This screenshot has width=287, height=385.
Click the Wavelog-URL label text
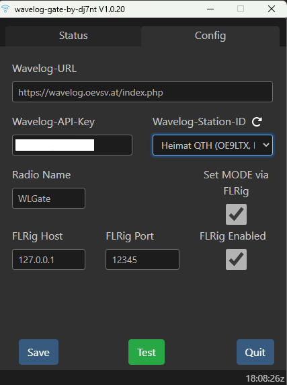pyautogui.click(x=44, y=69)
